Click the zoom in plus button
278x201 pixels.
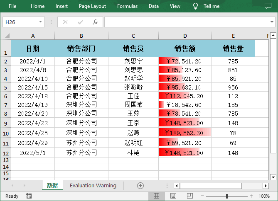click(251, 196)
